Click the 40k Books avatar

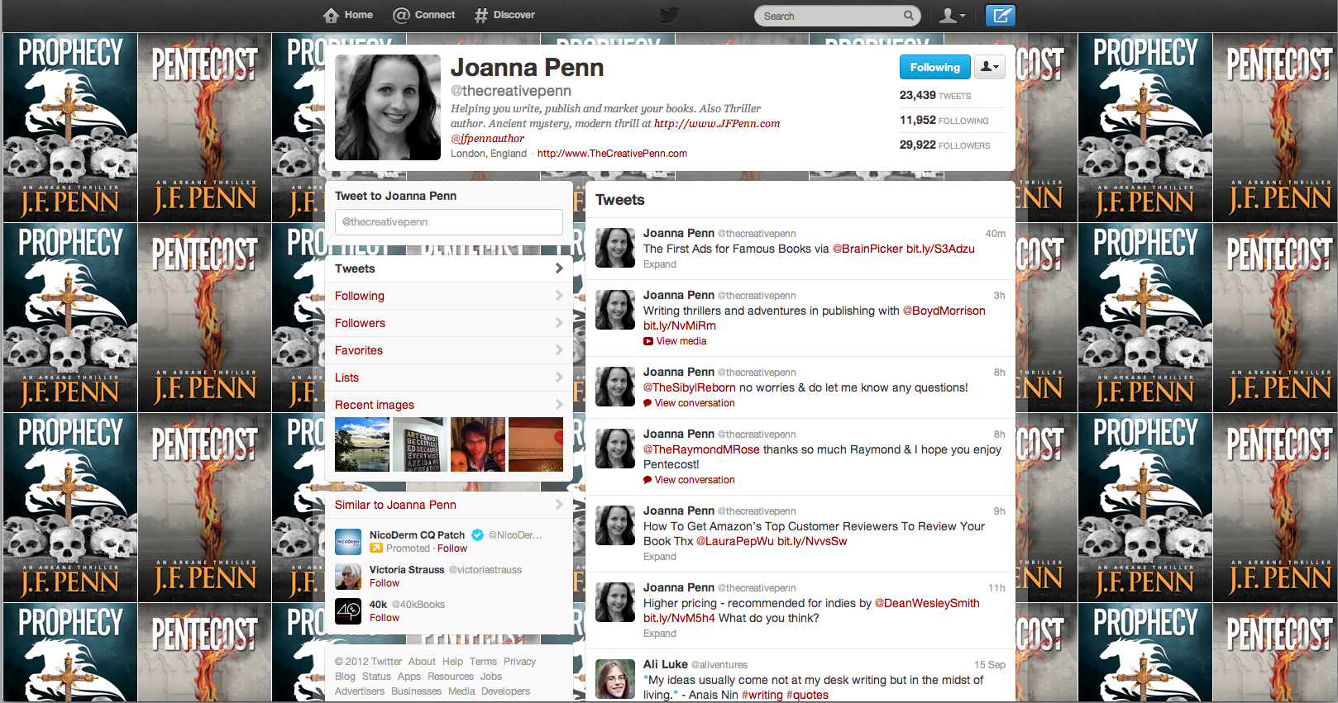[348, 611]
